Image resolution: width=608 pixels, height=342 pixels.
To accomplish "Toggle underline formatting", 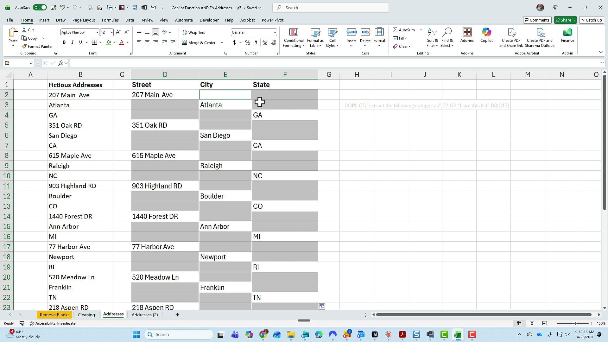I will [x=80, y=42].
